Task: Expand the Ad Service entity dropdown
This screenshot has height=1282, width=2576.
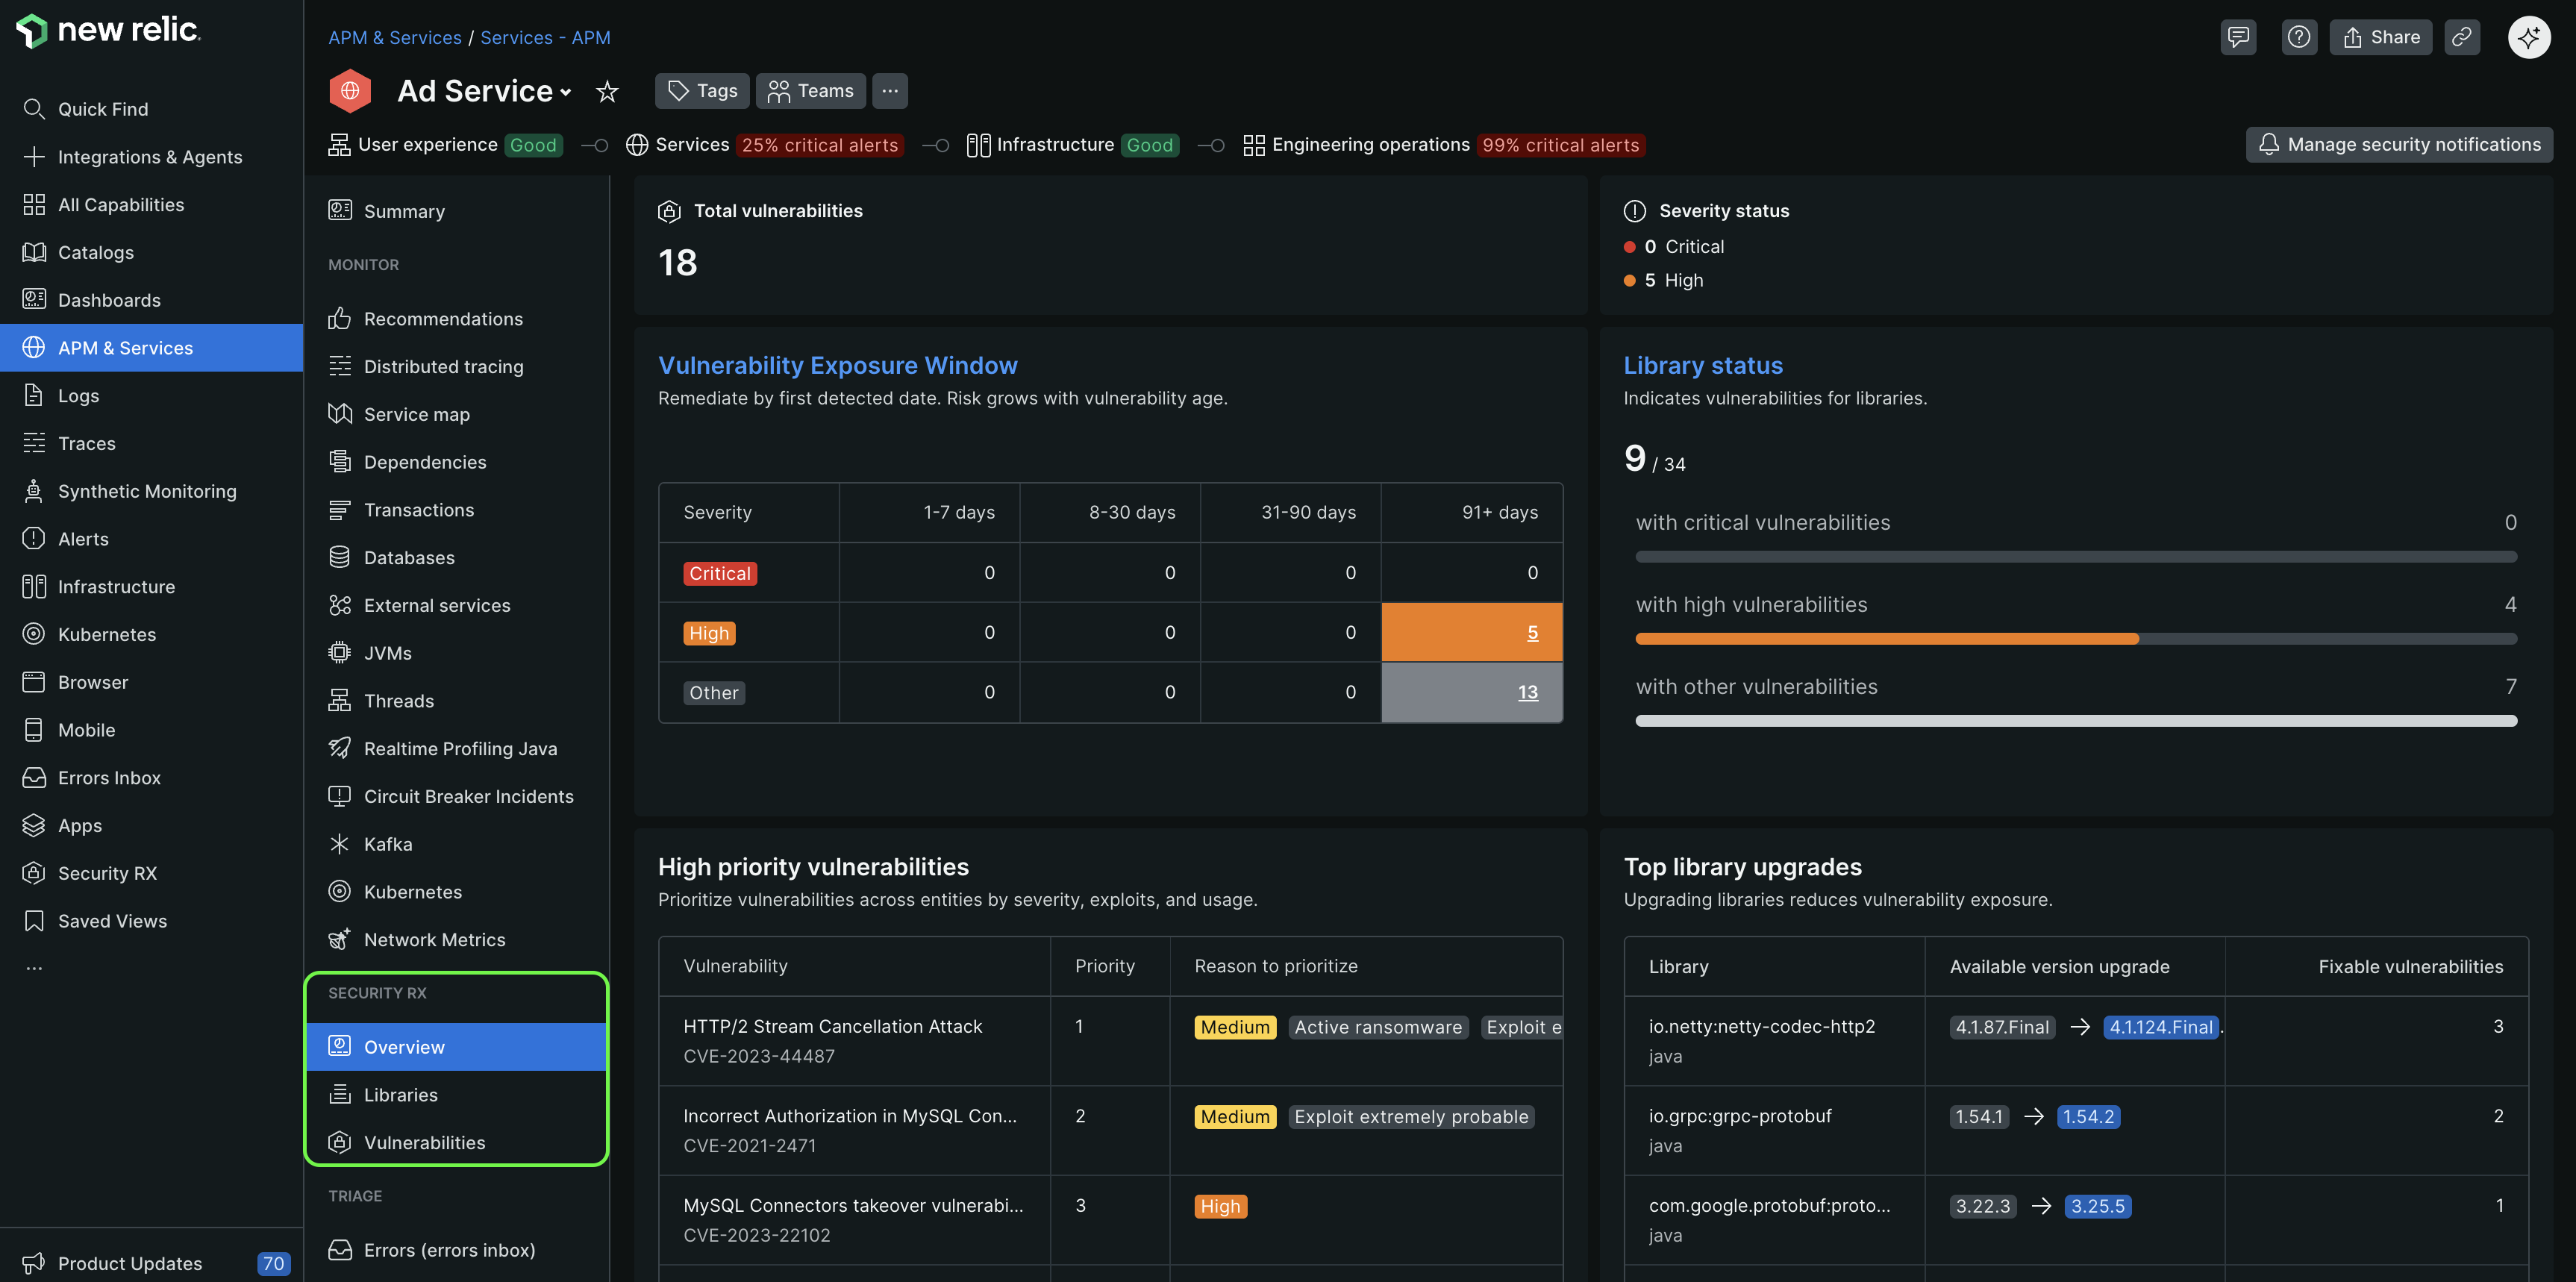Action: point(566,92)
